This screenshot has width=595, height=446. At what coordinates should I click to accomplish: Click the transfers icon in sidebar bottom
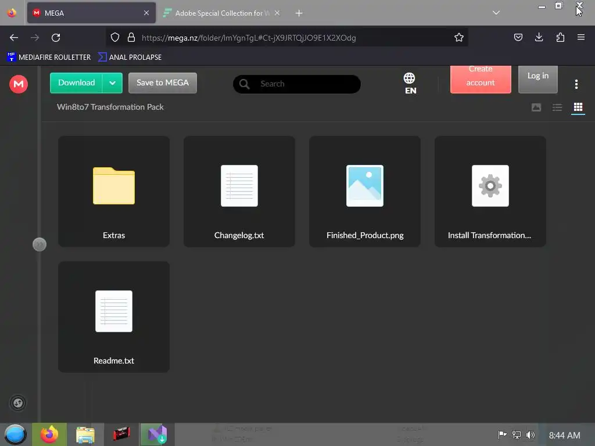pos(18,403)
